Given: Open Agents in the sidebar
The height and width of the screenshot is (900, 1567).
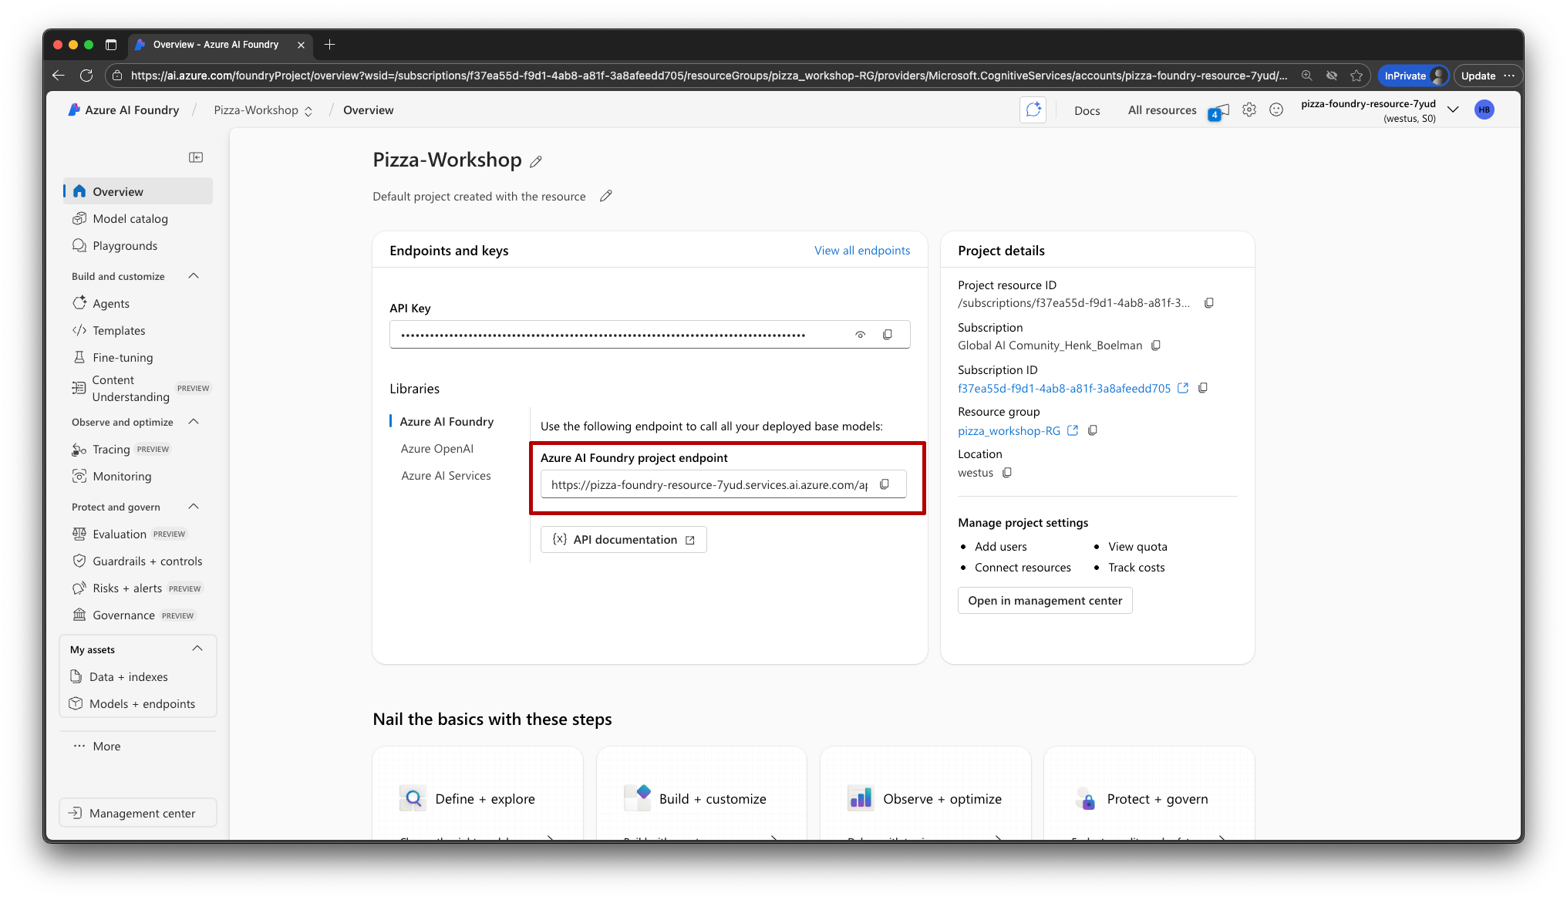Looking at the screenshot, I should [111, 304].
